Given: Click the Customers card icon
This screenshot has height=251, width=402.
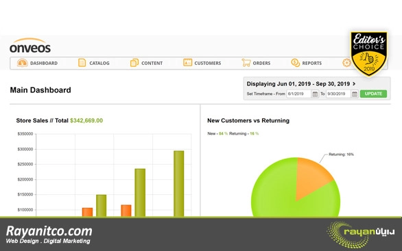Looking at the screenshot, I should pyautogui.click(x=187, y=62).
